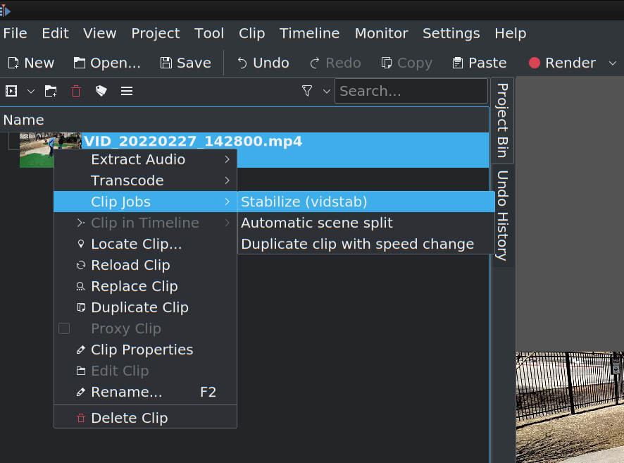Open the Tags panel icon
624x463 pixels.
101,91
